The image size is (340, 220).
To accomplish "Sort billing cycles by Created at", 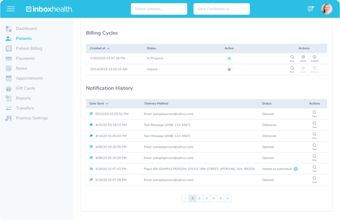I will coord(100,49).
